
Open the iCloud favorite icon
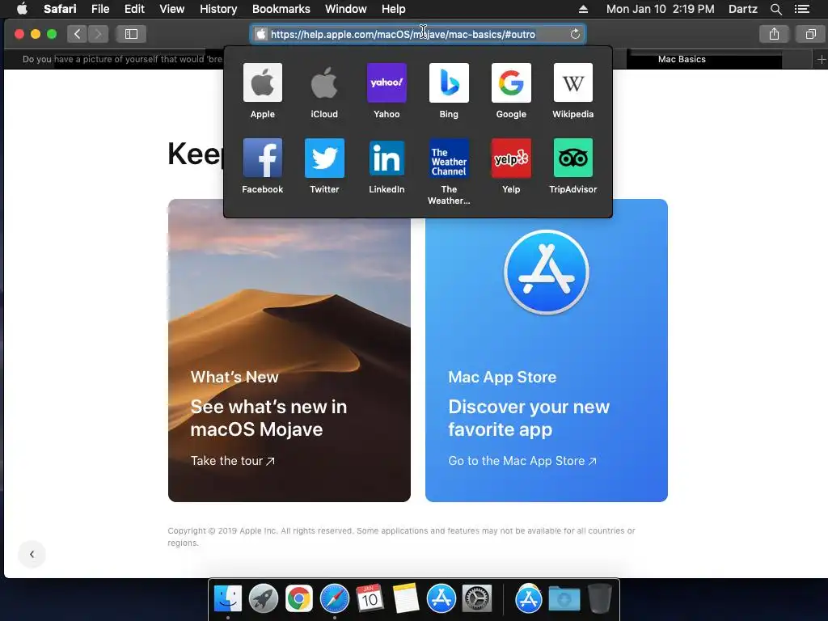point(324,83)
